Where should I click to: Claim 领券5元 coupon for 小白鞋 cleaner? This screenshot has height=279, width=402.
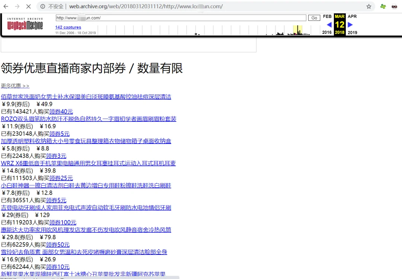[56, 200]
